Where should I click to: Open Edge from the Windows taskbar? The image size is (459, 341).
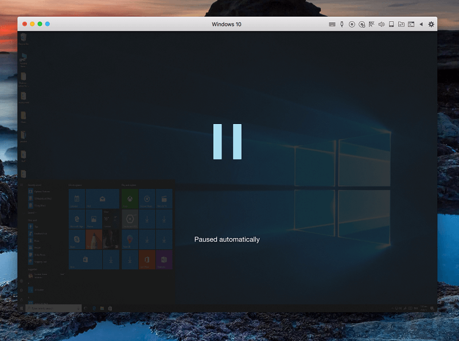pyautogui.click(x=94, y=308)
